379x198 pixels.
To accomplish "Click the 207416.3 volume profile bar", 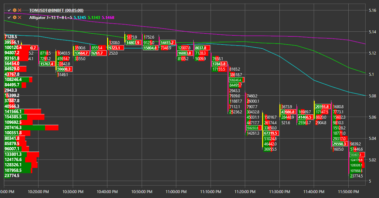I will tap(31, 127).
